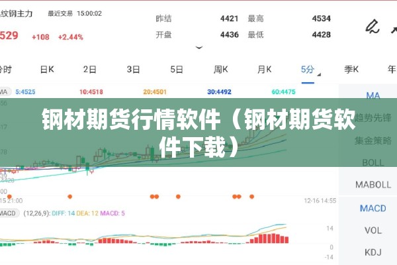The image size is (397, 265).
Task: Select the MACD indicator in sidebar
Action: (x=373, y=209)
